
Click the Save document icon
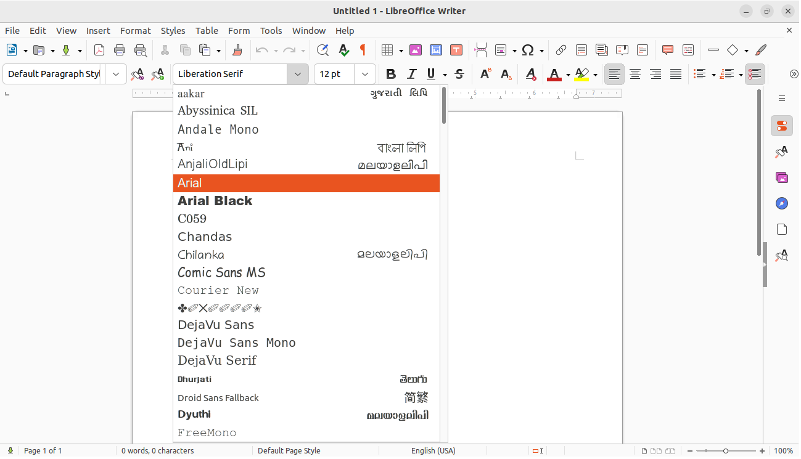tap(66, 51)
